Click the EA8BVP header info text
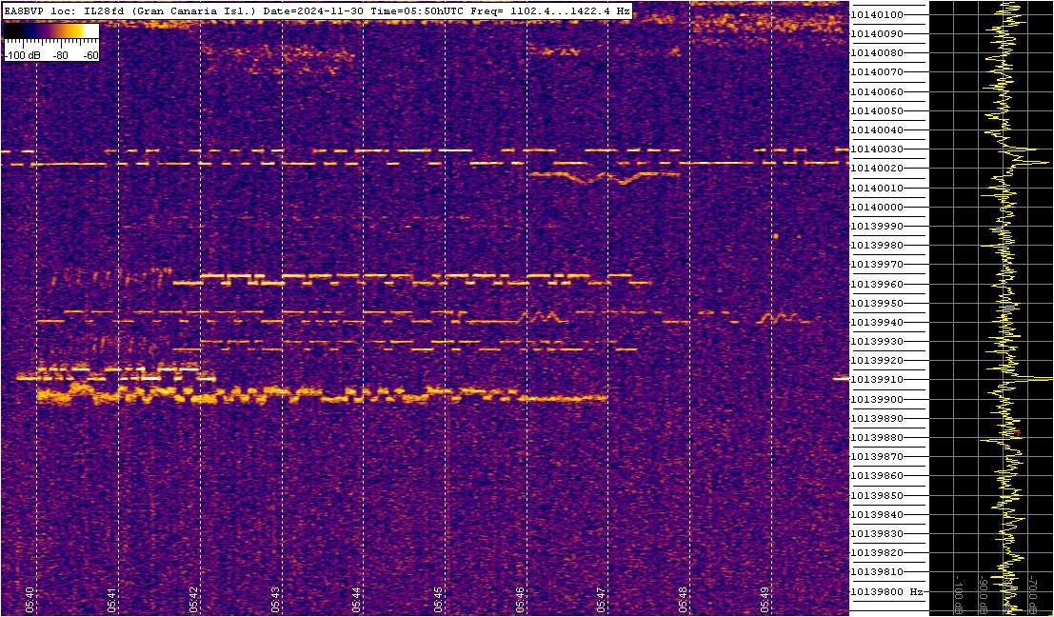Screen dimensions: 1054x617 point(317,11)
